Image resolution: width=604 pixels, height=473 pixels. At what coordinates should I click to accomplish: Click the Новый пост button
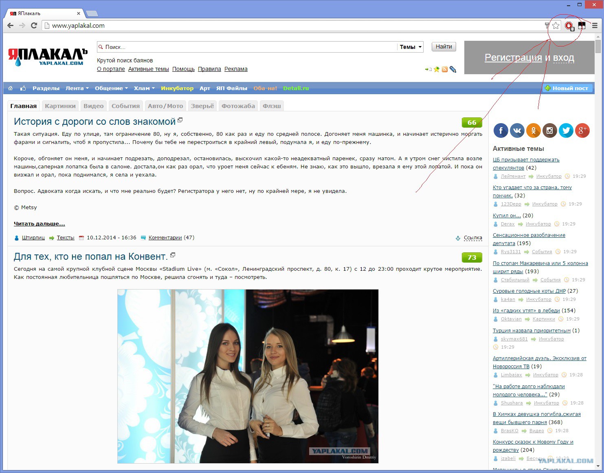[x=567, y=88]
